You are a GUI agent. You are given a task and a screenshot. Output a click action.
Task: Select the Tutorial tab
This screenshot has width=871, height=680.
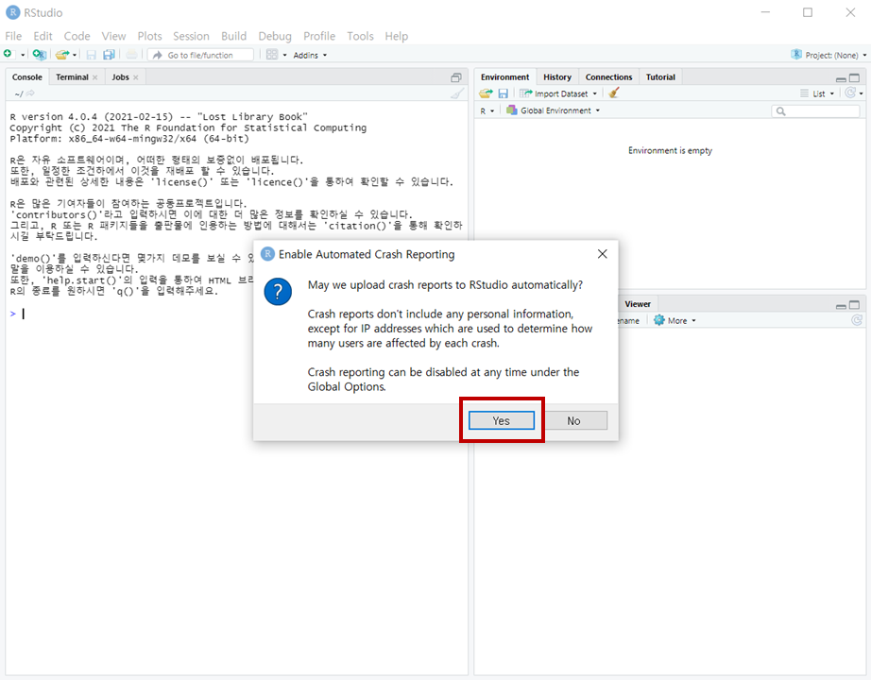point(660,77)
